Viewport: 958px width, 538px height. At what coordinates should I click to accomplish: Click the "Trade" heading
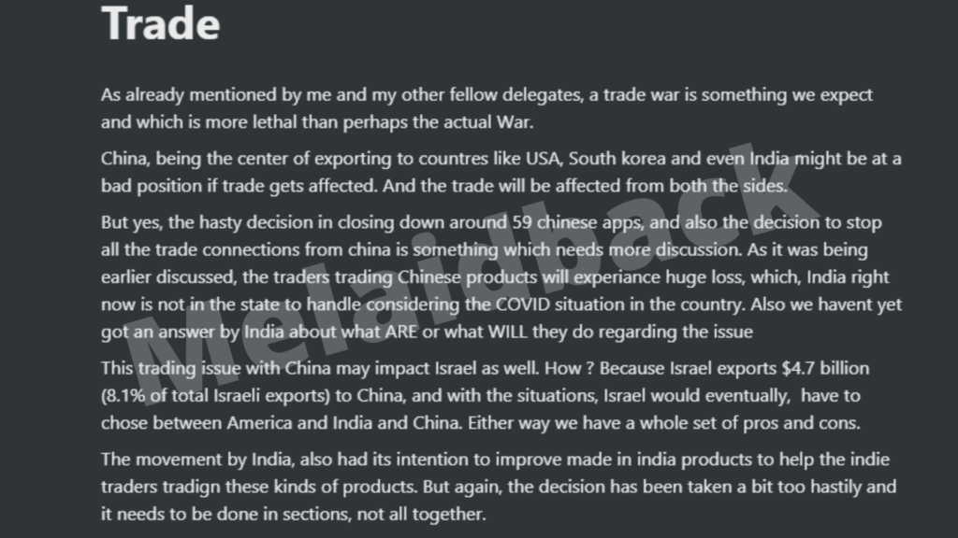(160, 23)
